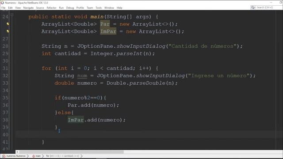Click the horizontal scrollbar left arrow

click(17, 152)
